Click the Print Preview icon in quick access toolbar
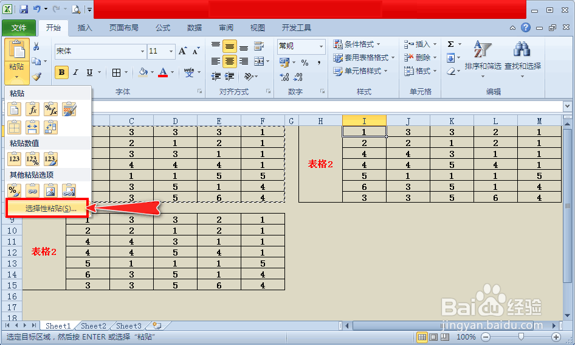575x345 pixels. click(76, 9)
